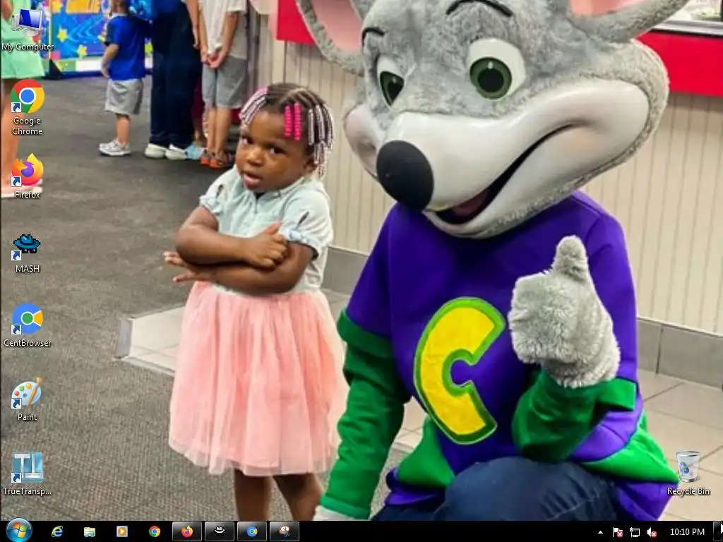
Task: Open the Action Center flag icon
Action: click(618, 532)
